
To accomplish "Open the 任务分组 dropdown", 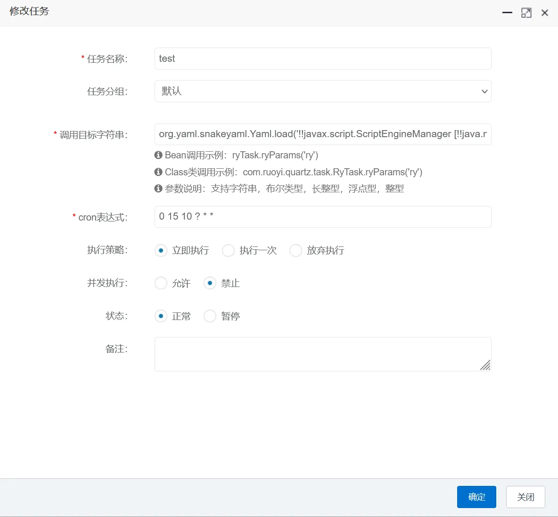I will pos(323,91).
